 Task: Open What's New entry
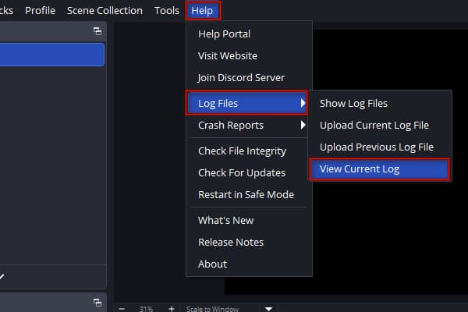tap(249, 220)
